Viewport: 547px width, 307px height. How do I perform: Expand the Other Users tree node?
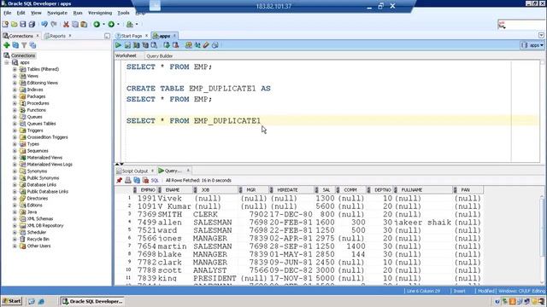15,246
